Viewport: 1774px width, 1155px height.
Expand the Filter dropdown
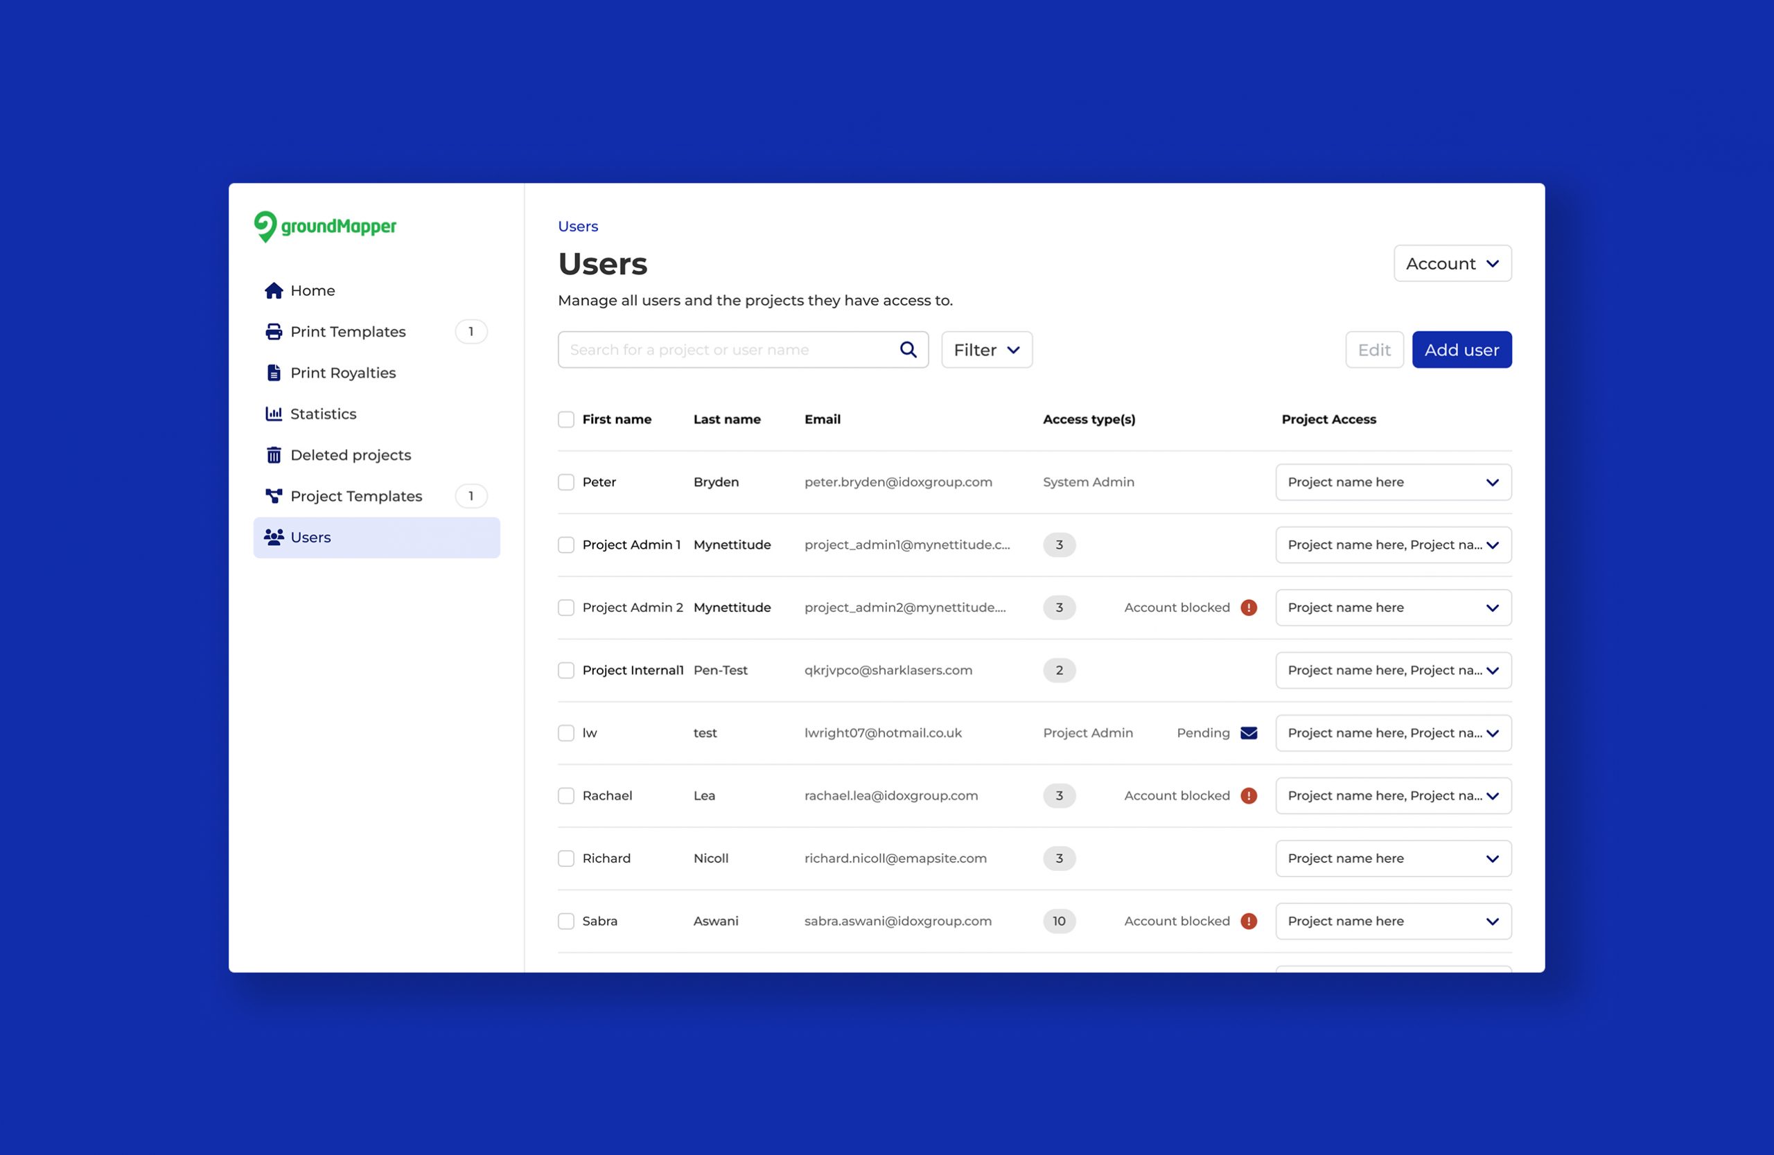tap(986, 349)
